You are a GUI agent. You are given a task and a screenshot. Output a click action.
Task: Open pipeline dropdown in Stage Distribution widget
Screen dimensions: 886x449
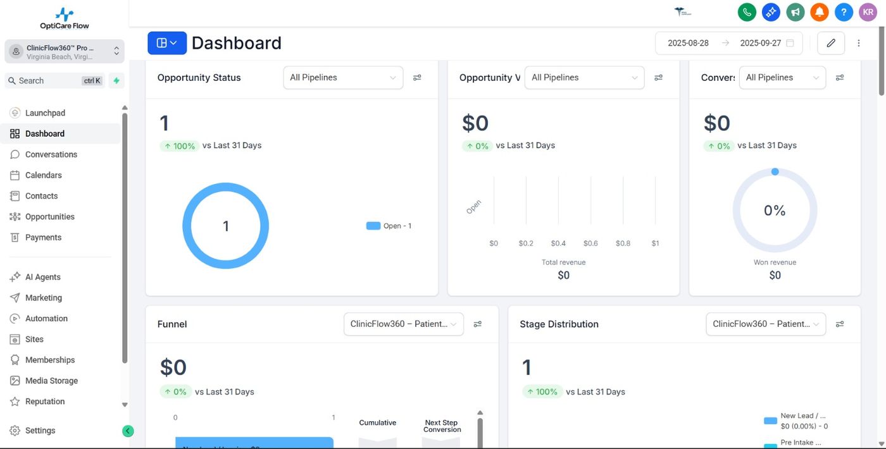point(766,324)
